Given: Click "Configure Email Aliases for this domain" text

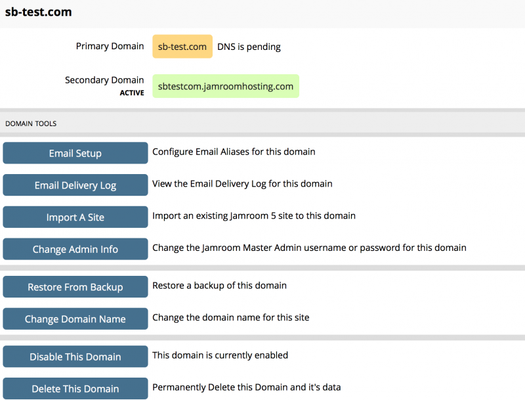Looking at the screenshot, I should (x=234, y=152).
